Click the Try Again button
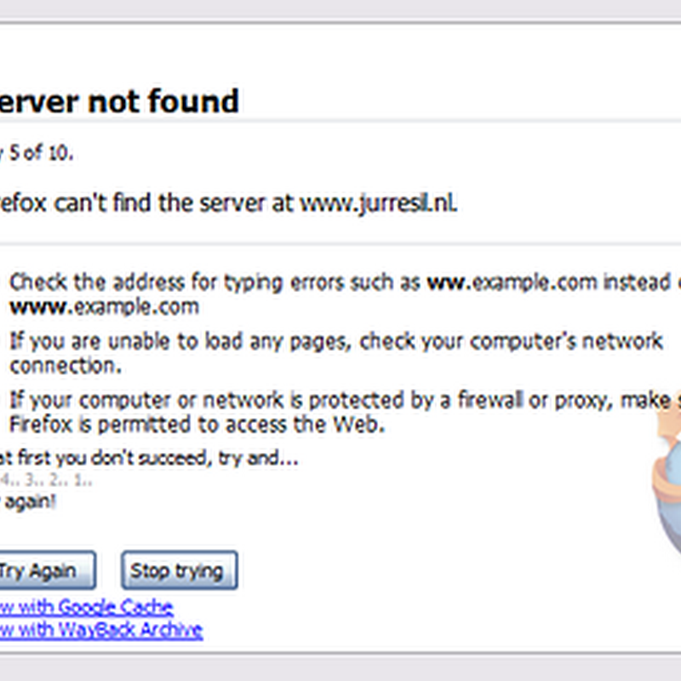 (46, 570)
